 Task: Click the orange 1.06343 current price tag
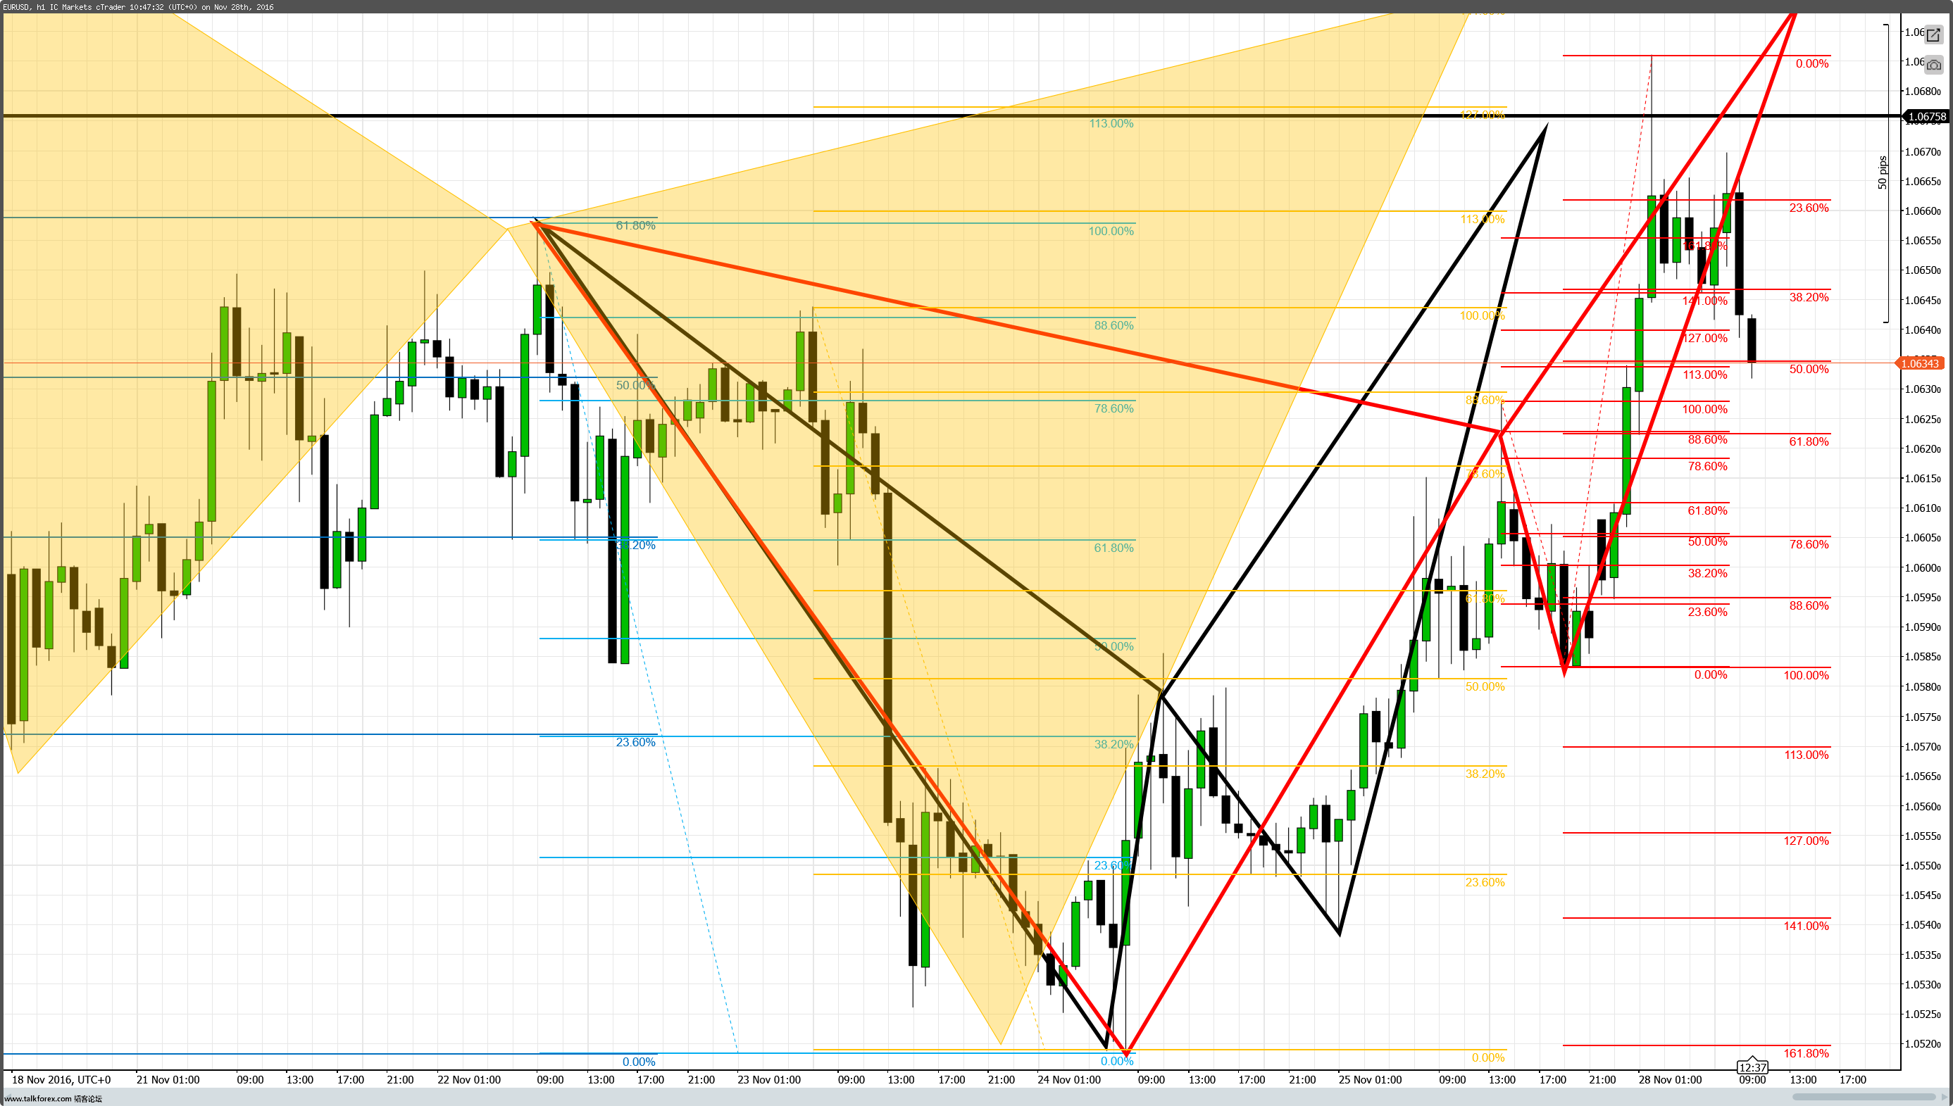pos(1920,363)
